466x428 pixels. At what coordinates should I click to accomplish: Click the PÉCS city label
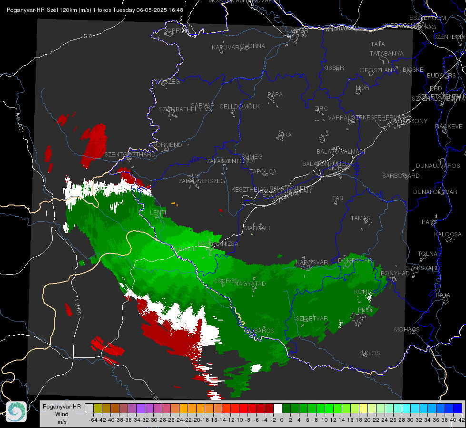pyautogui.click(x=365, y=310)
